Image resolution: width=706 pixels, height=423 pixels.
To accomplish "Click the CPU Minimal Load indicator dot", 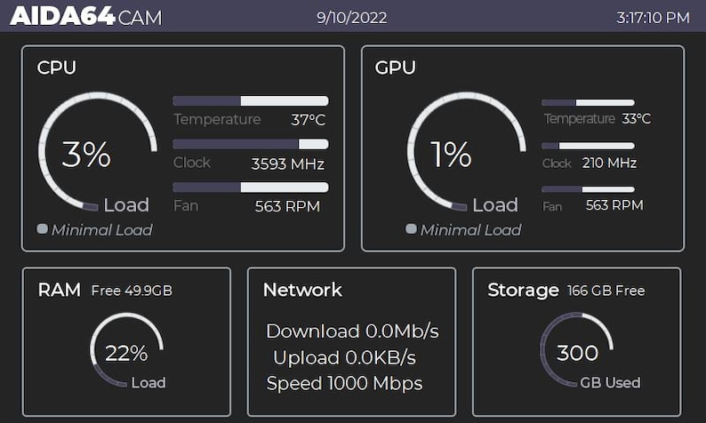I will click(x=43, y=229).
